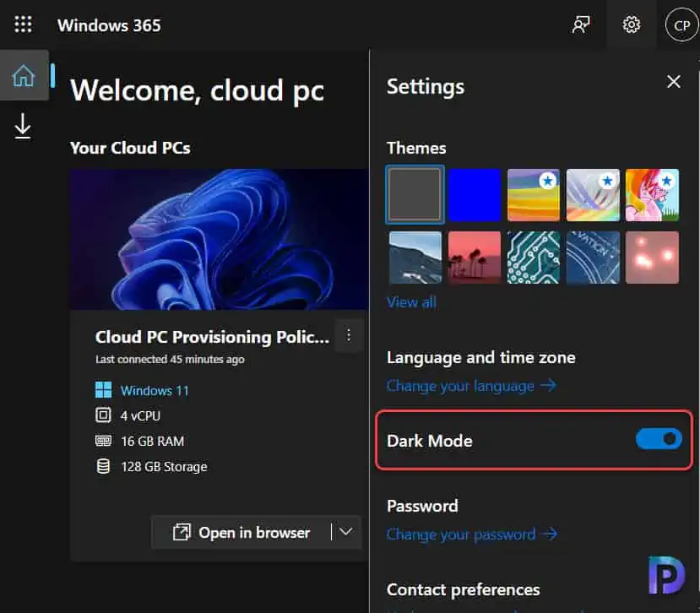Click the 16 GB RAM text
This screenshot has height=613, width=700.
[x=153, y=441]
